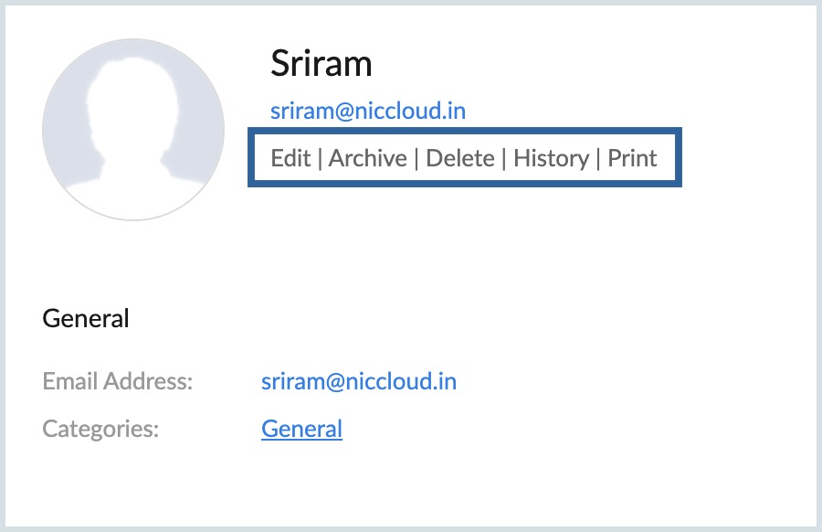The image size is (822, 532).
Task: Click the Email Address label
Action: 118,381
